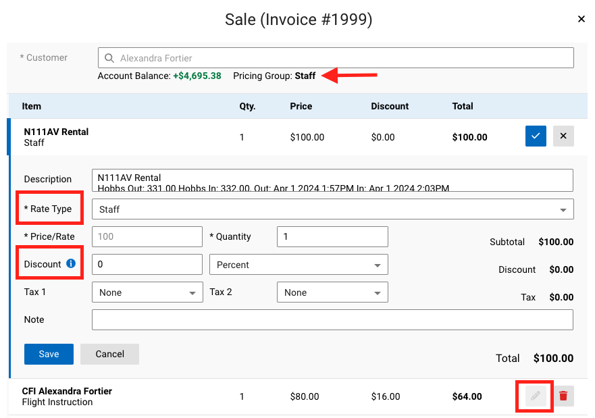Click the Total column header

tap(463, 106)
